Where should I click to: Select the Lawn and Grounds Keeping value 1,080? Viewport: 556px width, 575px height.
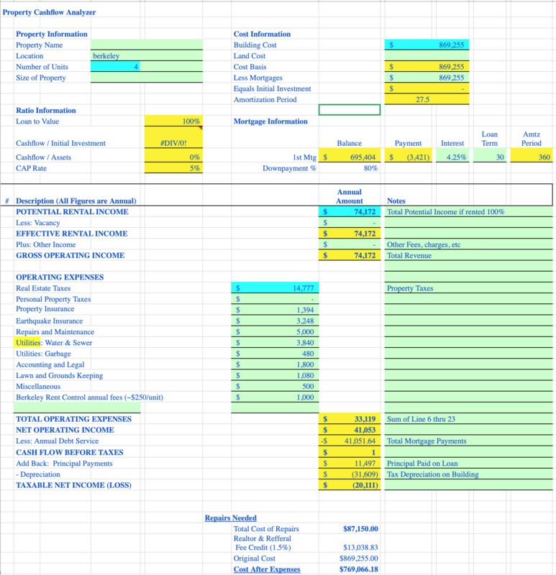(275, 375)
